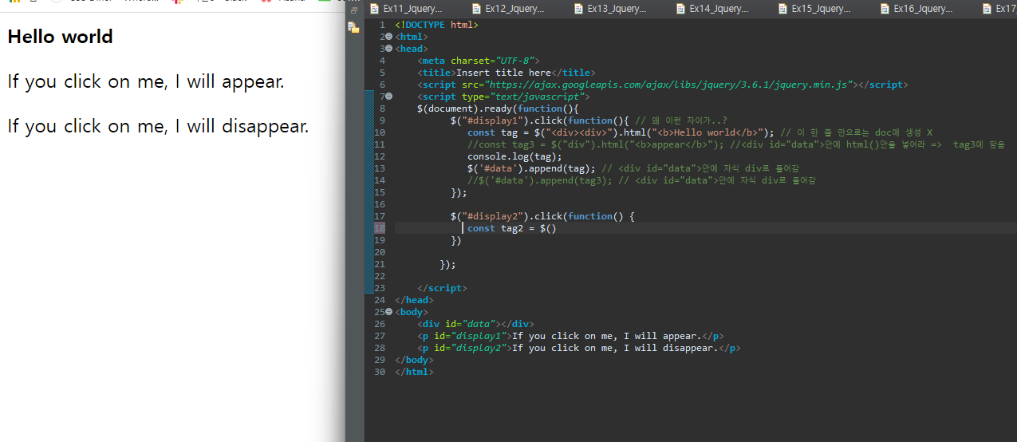Place cursor in 'const tag2 = $()' line
Screen dimensions: 1017x442
[x=511, y=228]
